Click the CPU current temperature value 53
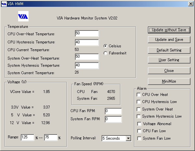The width and height of the screenshot is (195, 151). tap(77, 50)
